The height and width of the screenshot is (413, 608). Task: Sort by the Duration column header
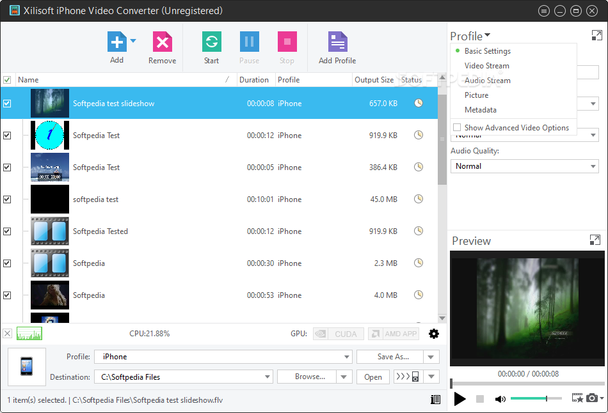pos(256,80)
